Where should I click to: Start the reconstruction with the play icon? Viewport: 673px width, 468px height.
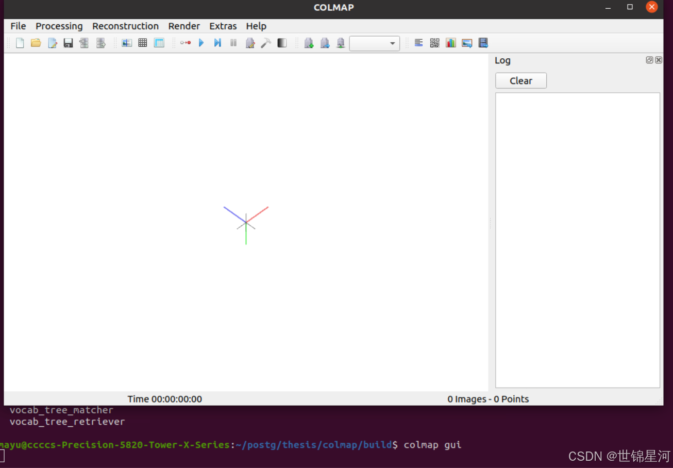[201, 43]
